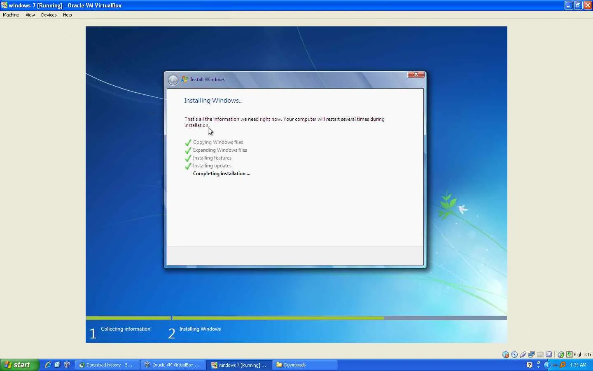Image resolution: width=593 pixels, height=371 pixels.
Task: Open the Devices menu
Action: [49, 15]
